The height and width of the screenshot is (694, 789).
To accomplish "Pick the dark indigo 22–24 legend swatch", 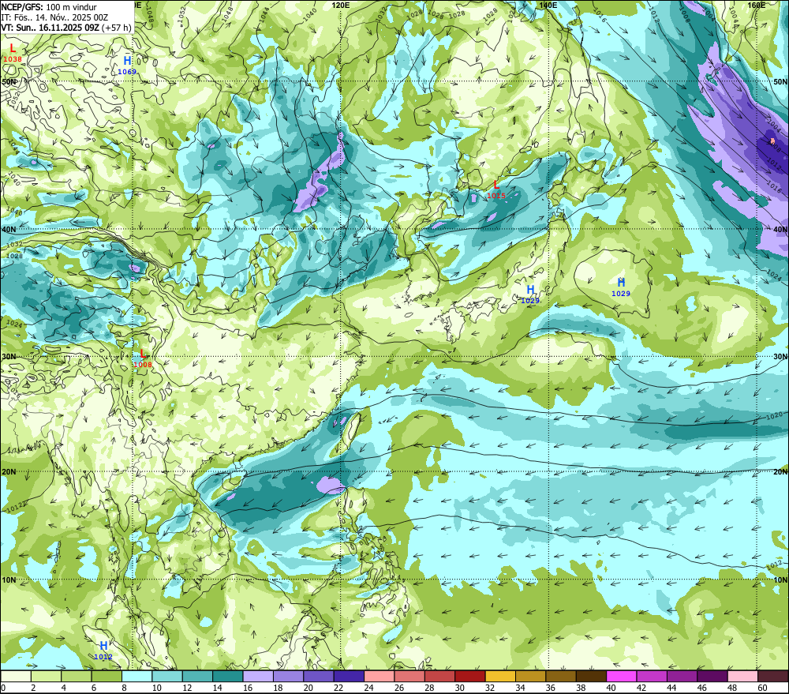I will [x=349, y=676].
